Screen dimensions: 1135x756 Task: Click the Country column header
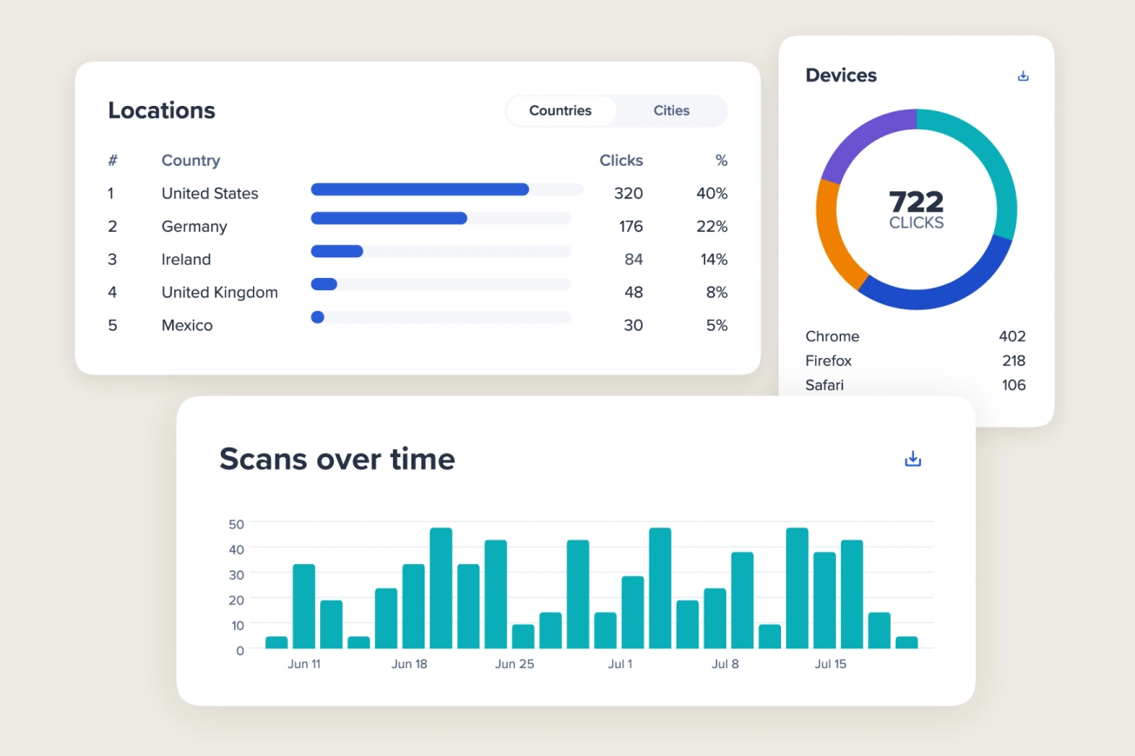click(190, 161)
